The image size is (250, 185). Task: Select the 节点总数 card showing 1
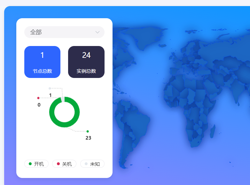coord(42,62)
